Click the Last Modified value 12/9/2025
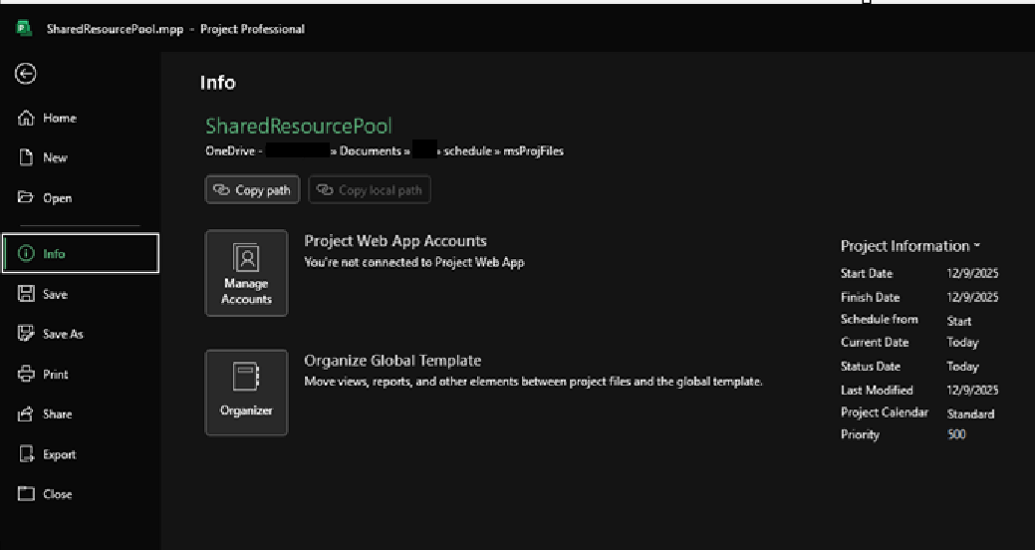Image resolution: width=1035 pixels, height=550 pixels. (972, 391)
